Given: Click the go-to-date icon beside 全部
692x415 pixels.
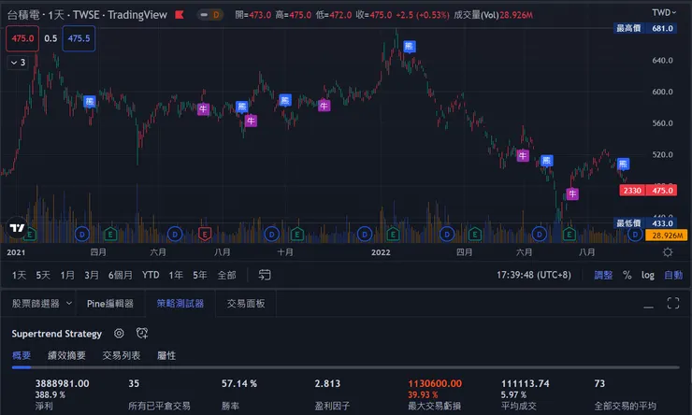Looking at the screenshot, I should tap(265, 275).
